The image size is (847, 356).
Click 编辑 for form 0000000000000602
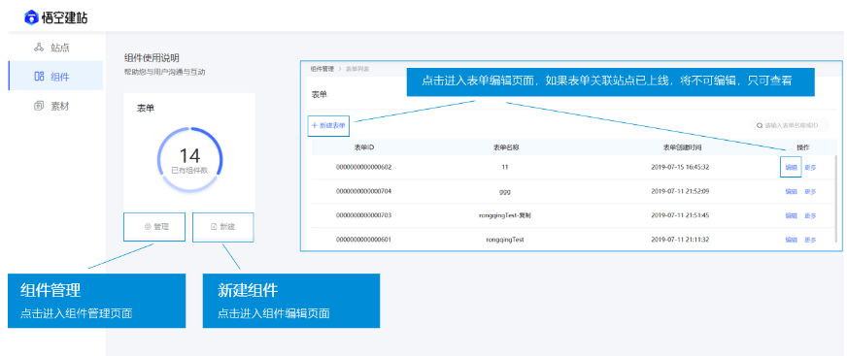pyautogui.click(x=791, y=167)
